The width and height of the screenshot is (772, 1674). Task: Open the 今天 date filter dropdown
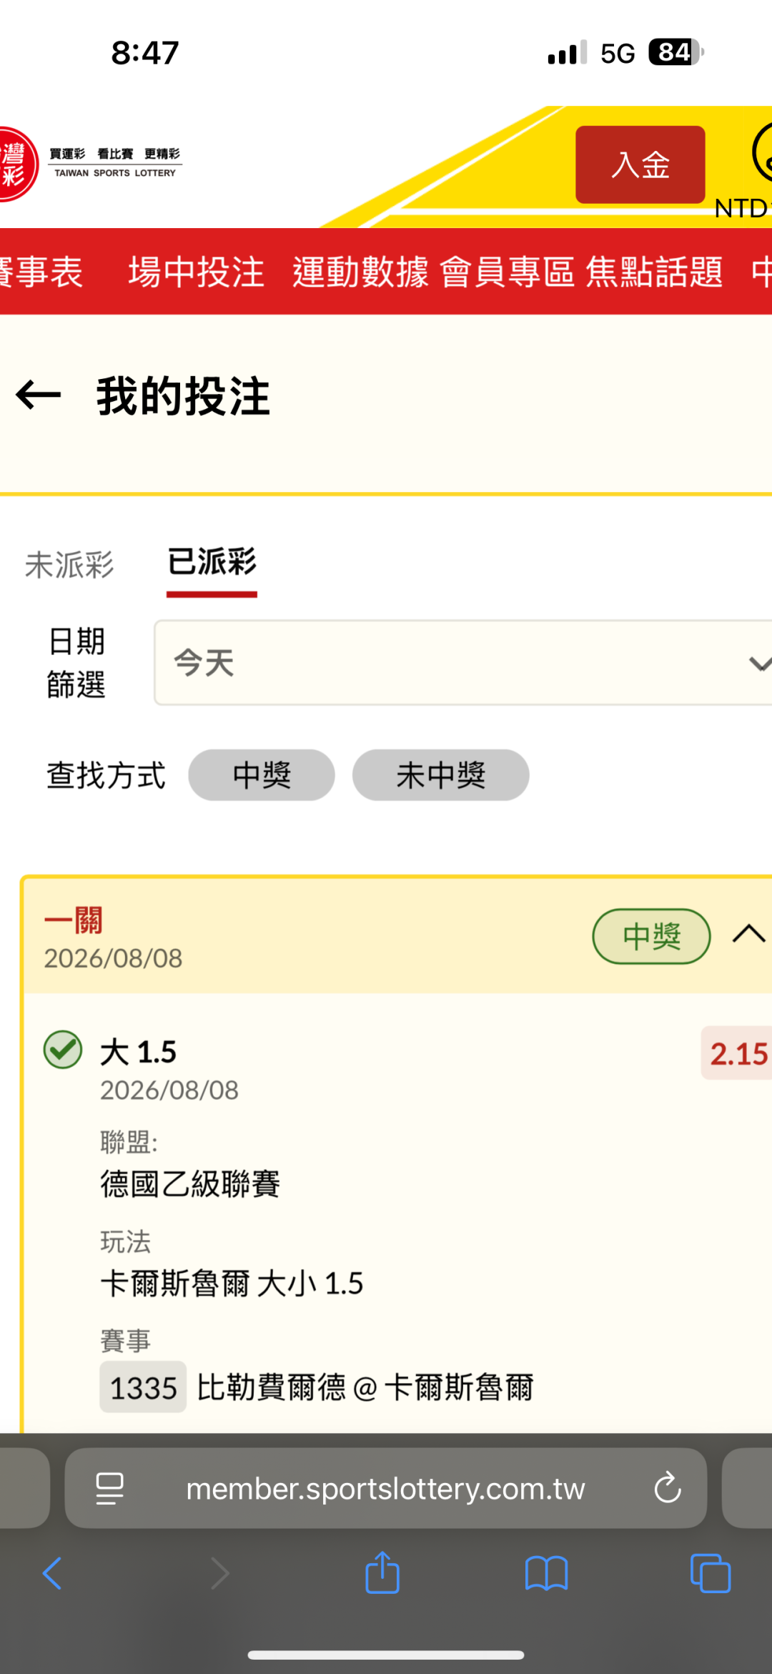pos(463,663)
